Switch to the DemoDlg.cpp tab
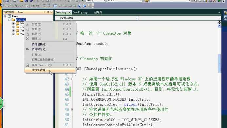227x128 pixels. pos(80,12)
